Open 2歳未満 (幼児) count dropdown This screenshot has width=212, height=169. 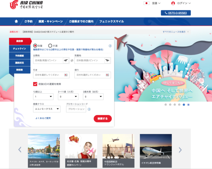click(93, 96)
